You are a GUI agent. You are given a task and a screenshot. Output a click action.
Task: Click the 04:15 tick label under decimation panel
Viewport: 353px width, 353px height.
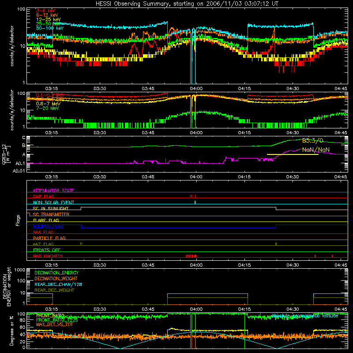(244, 309)
